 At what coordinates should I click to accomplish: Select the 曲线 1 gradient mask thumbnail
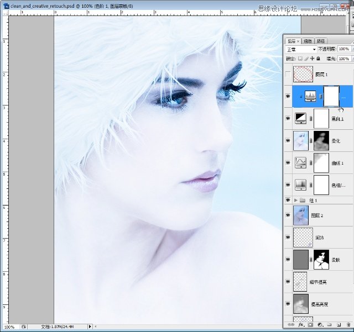321,162
